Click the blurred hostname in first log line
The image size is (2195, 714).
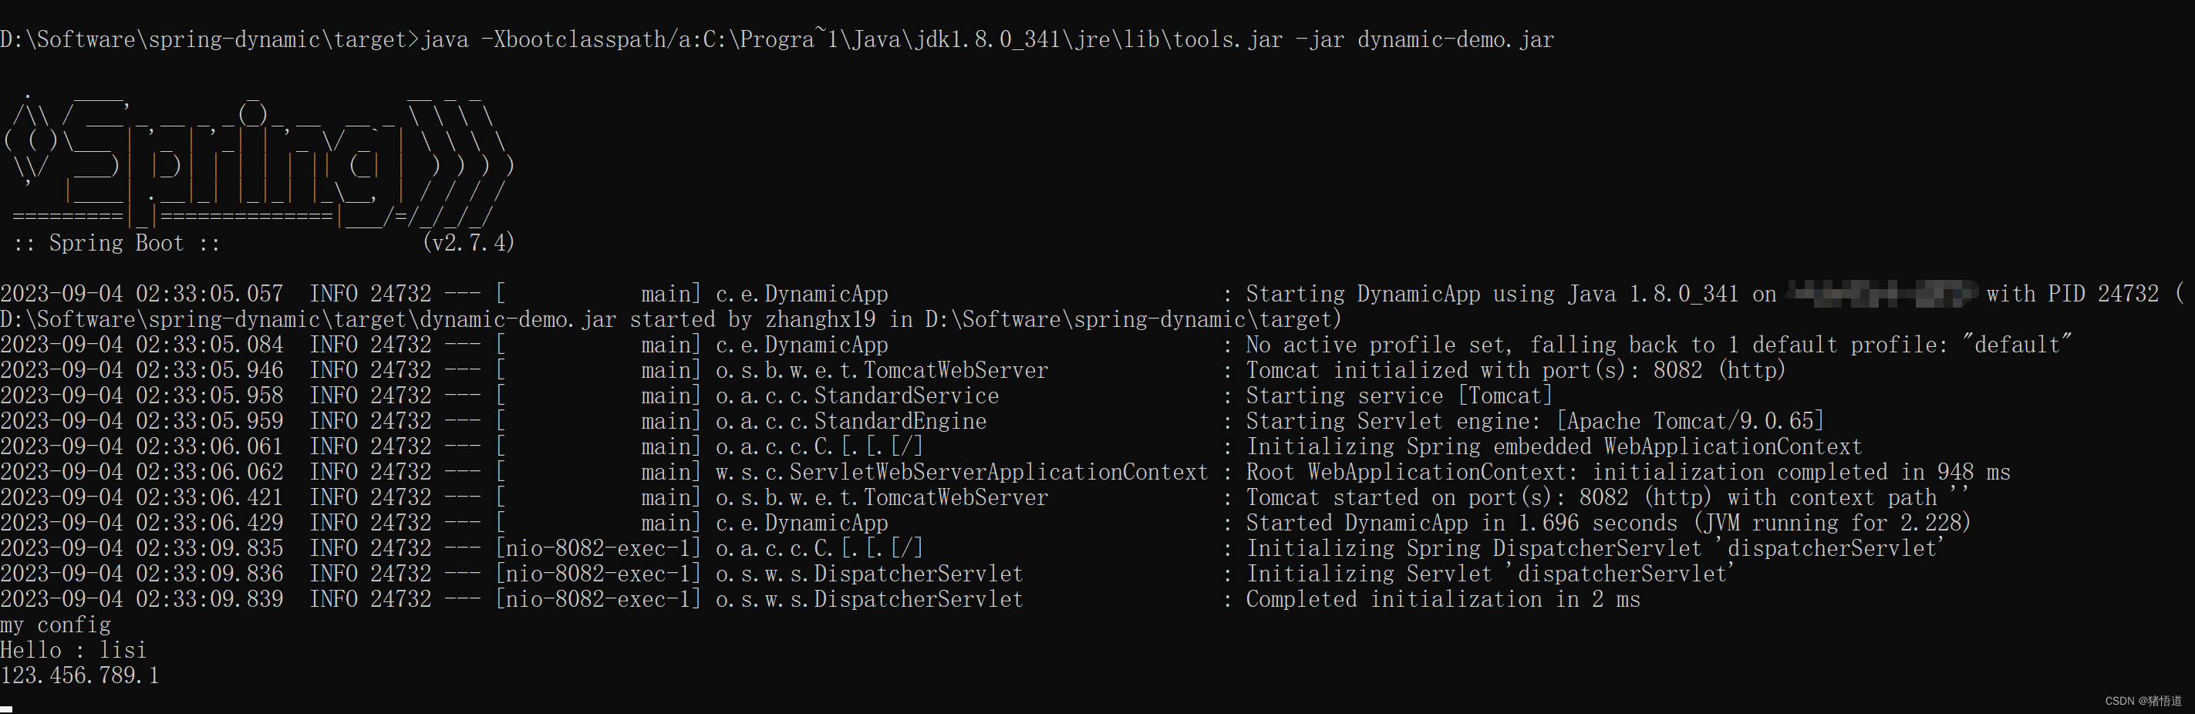1881,294
